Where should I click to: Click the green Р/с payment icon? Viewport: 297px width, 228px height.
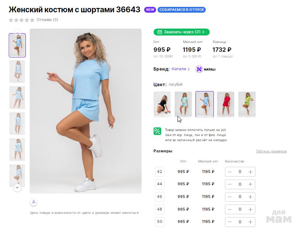pos(157,131)
